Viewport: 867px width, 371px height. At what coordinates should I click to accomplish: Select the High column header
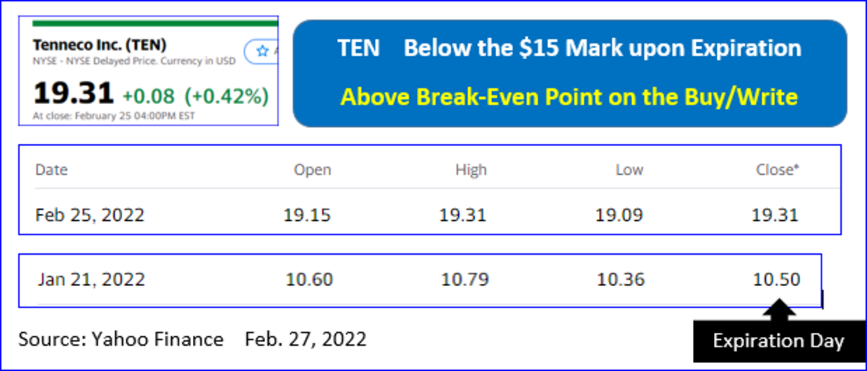(x=471, y=170)
